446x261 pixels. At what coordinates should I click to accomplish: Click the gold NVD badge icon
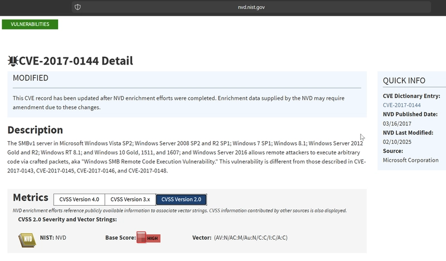tap(27, 240)
